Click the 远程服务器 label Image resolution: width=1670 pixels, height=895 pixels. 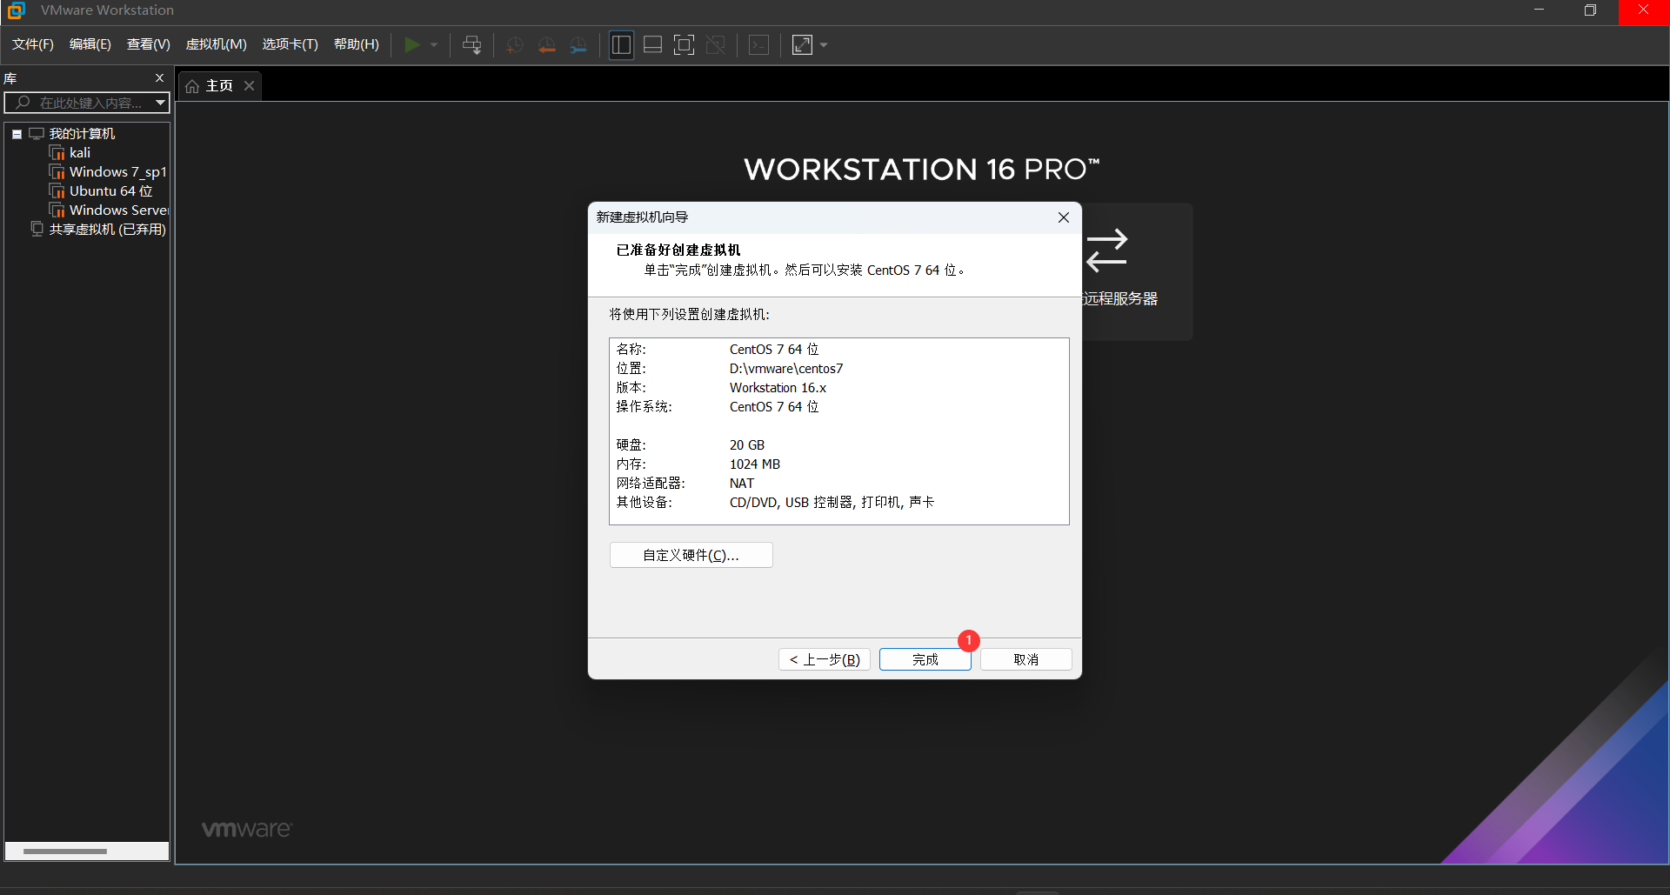pos(1120,298)
